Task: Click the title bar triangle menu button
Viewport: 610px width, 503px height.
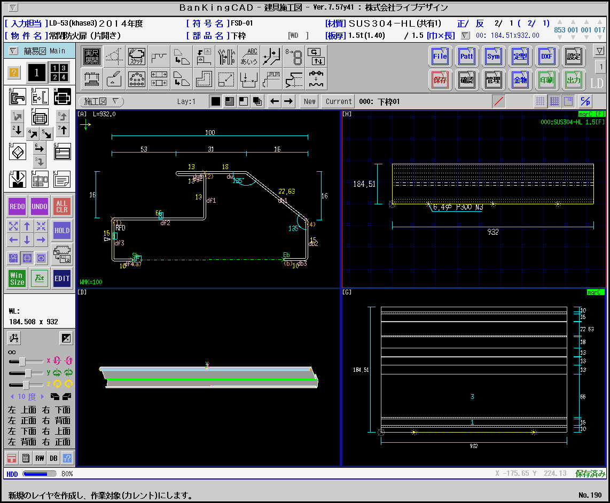Action: [13, 7]
